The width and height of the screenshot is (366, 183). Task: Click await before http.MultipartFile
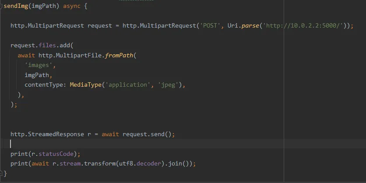[x=26, y=55]
